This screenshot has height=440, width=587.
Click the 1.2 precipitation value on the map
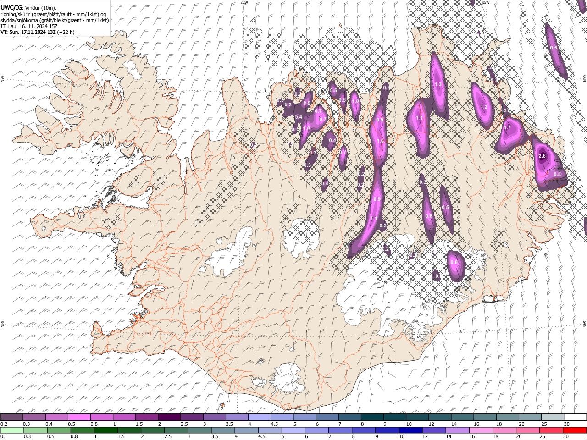pos(483,107)
